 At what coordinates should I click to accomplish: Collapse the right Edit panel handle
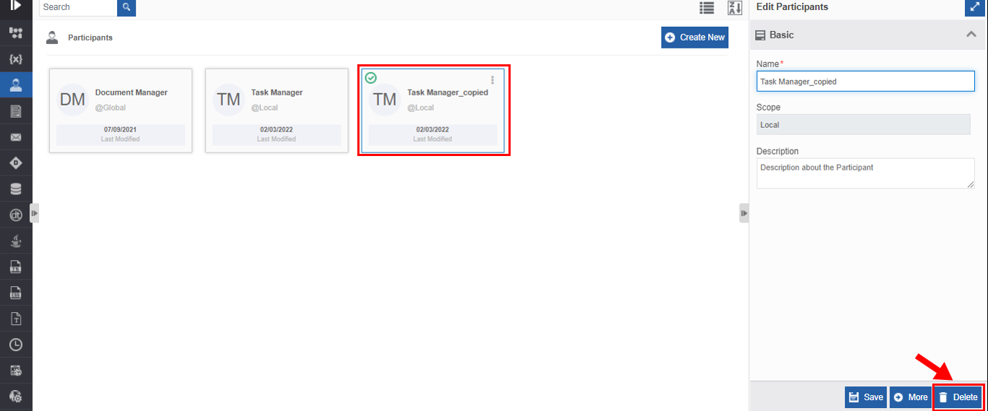(x=744, y=213)
